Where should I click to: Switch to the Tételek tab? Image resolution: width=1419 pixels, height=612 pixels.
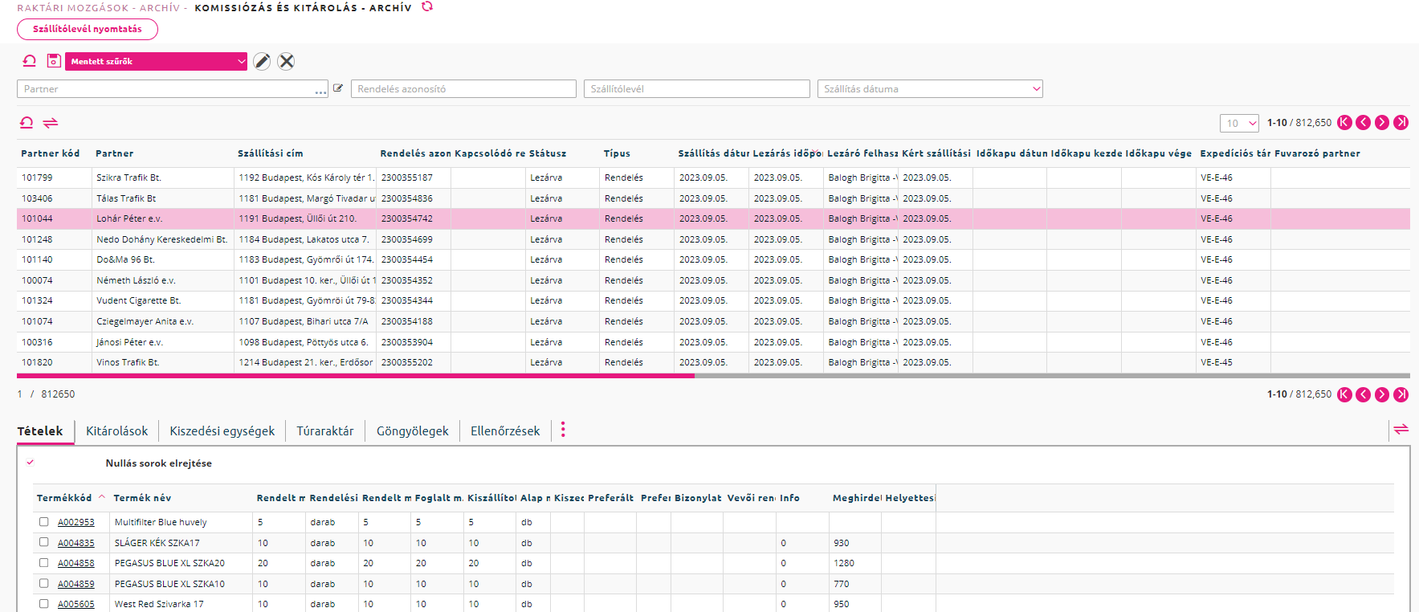[40, 431]
